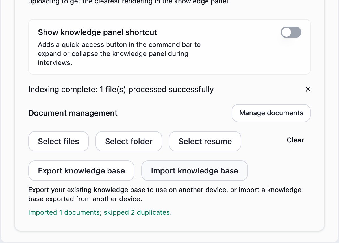Click the 'Show knowledge panel shortcut' heading
This screenshot has height=243, width=339.
(x=97, y=32)
